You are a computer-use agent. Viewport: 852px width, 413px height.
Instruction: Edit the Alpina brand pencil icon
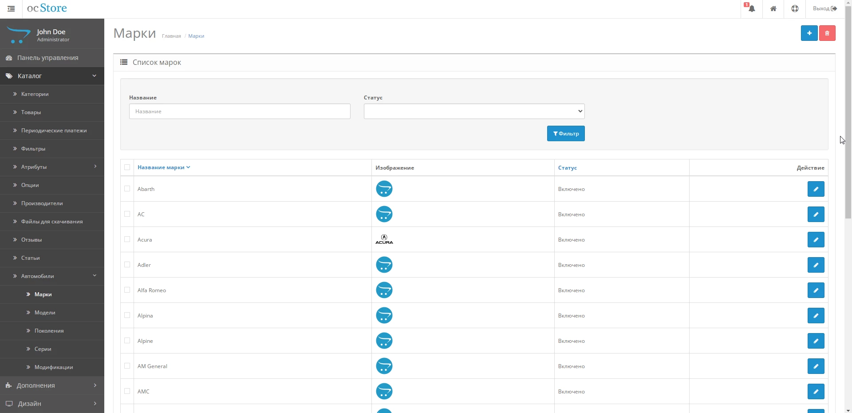coord(816,315)
